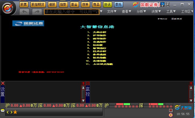This screenshot has width=195, height=118.
Task: Click right panel scrollbar up arrow
Action: [x=191, y=88]
